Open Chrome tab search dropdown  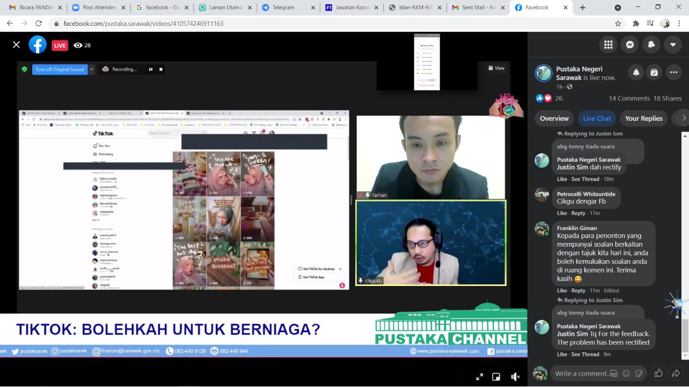pos(618,8)
